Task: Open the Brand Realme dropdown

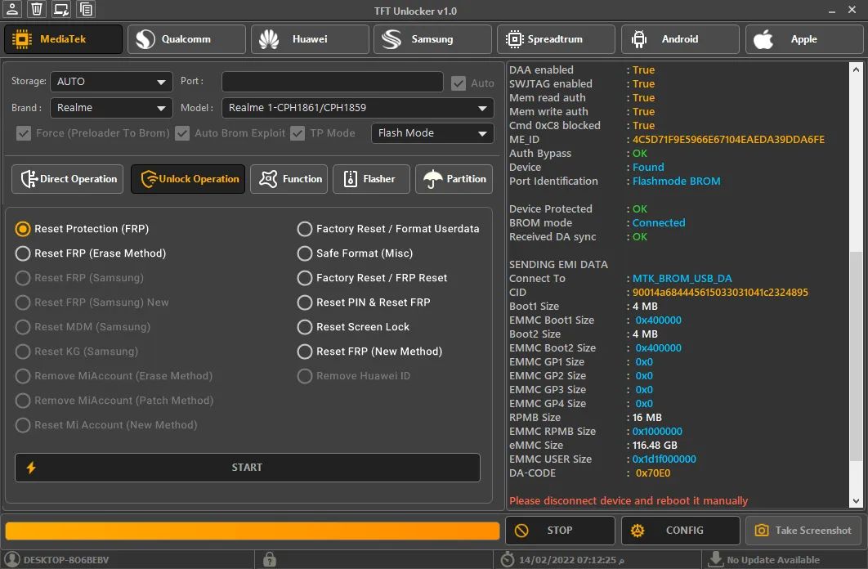Action: pos(111,108)
